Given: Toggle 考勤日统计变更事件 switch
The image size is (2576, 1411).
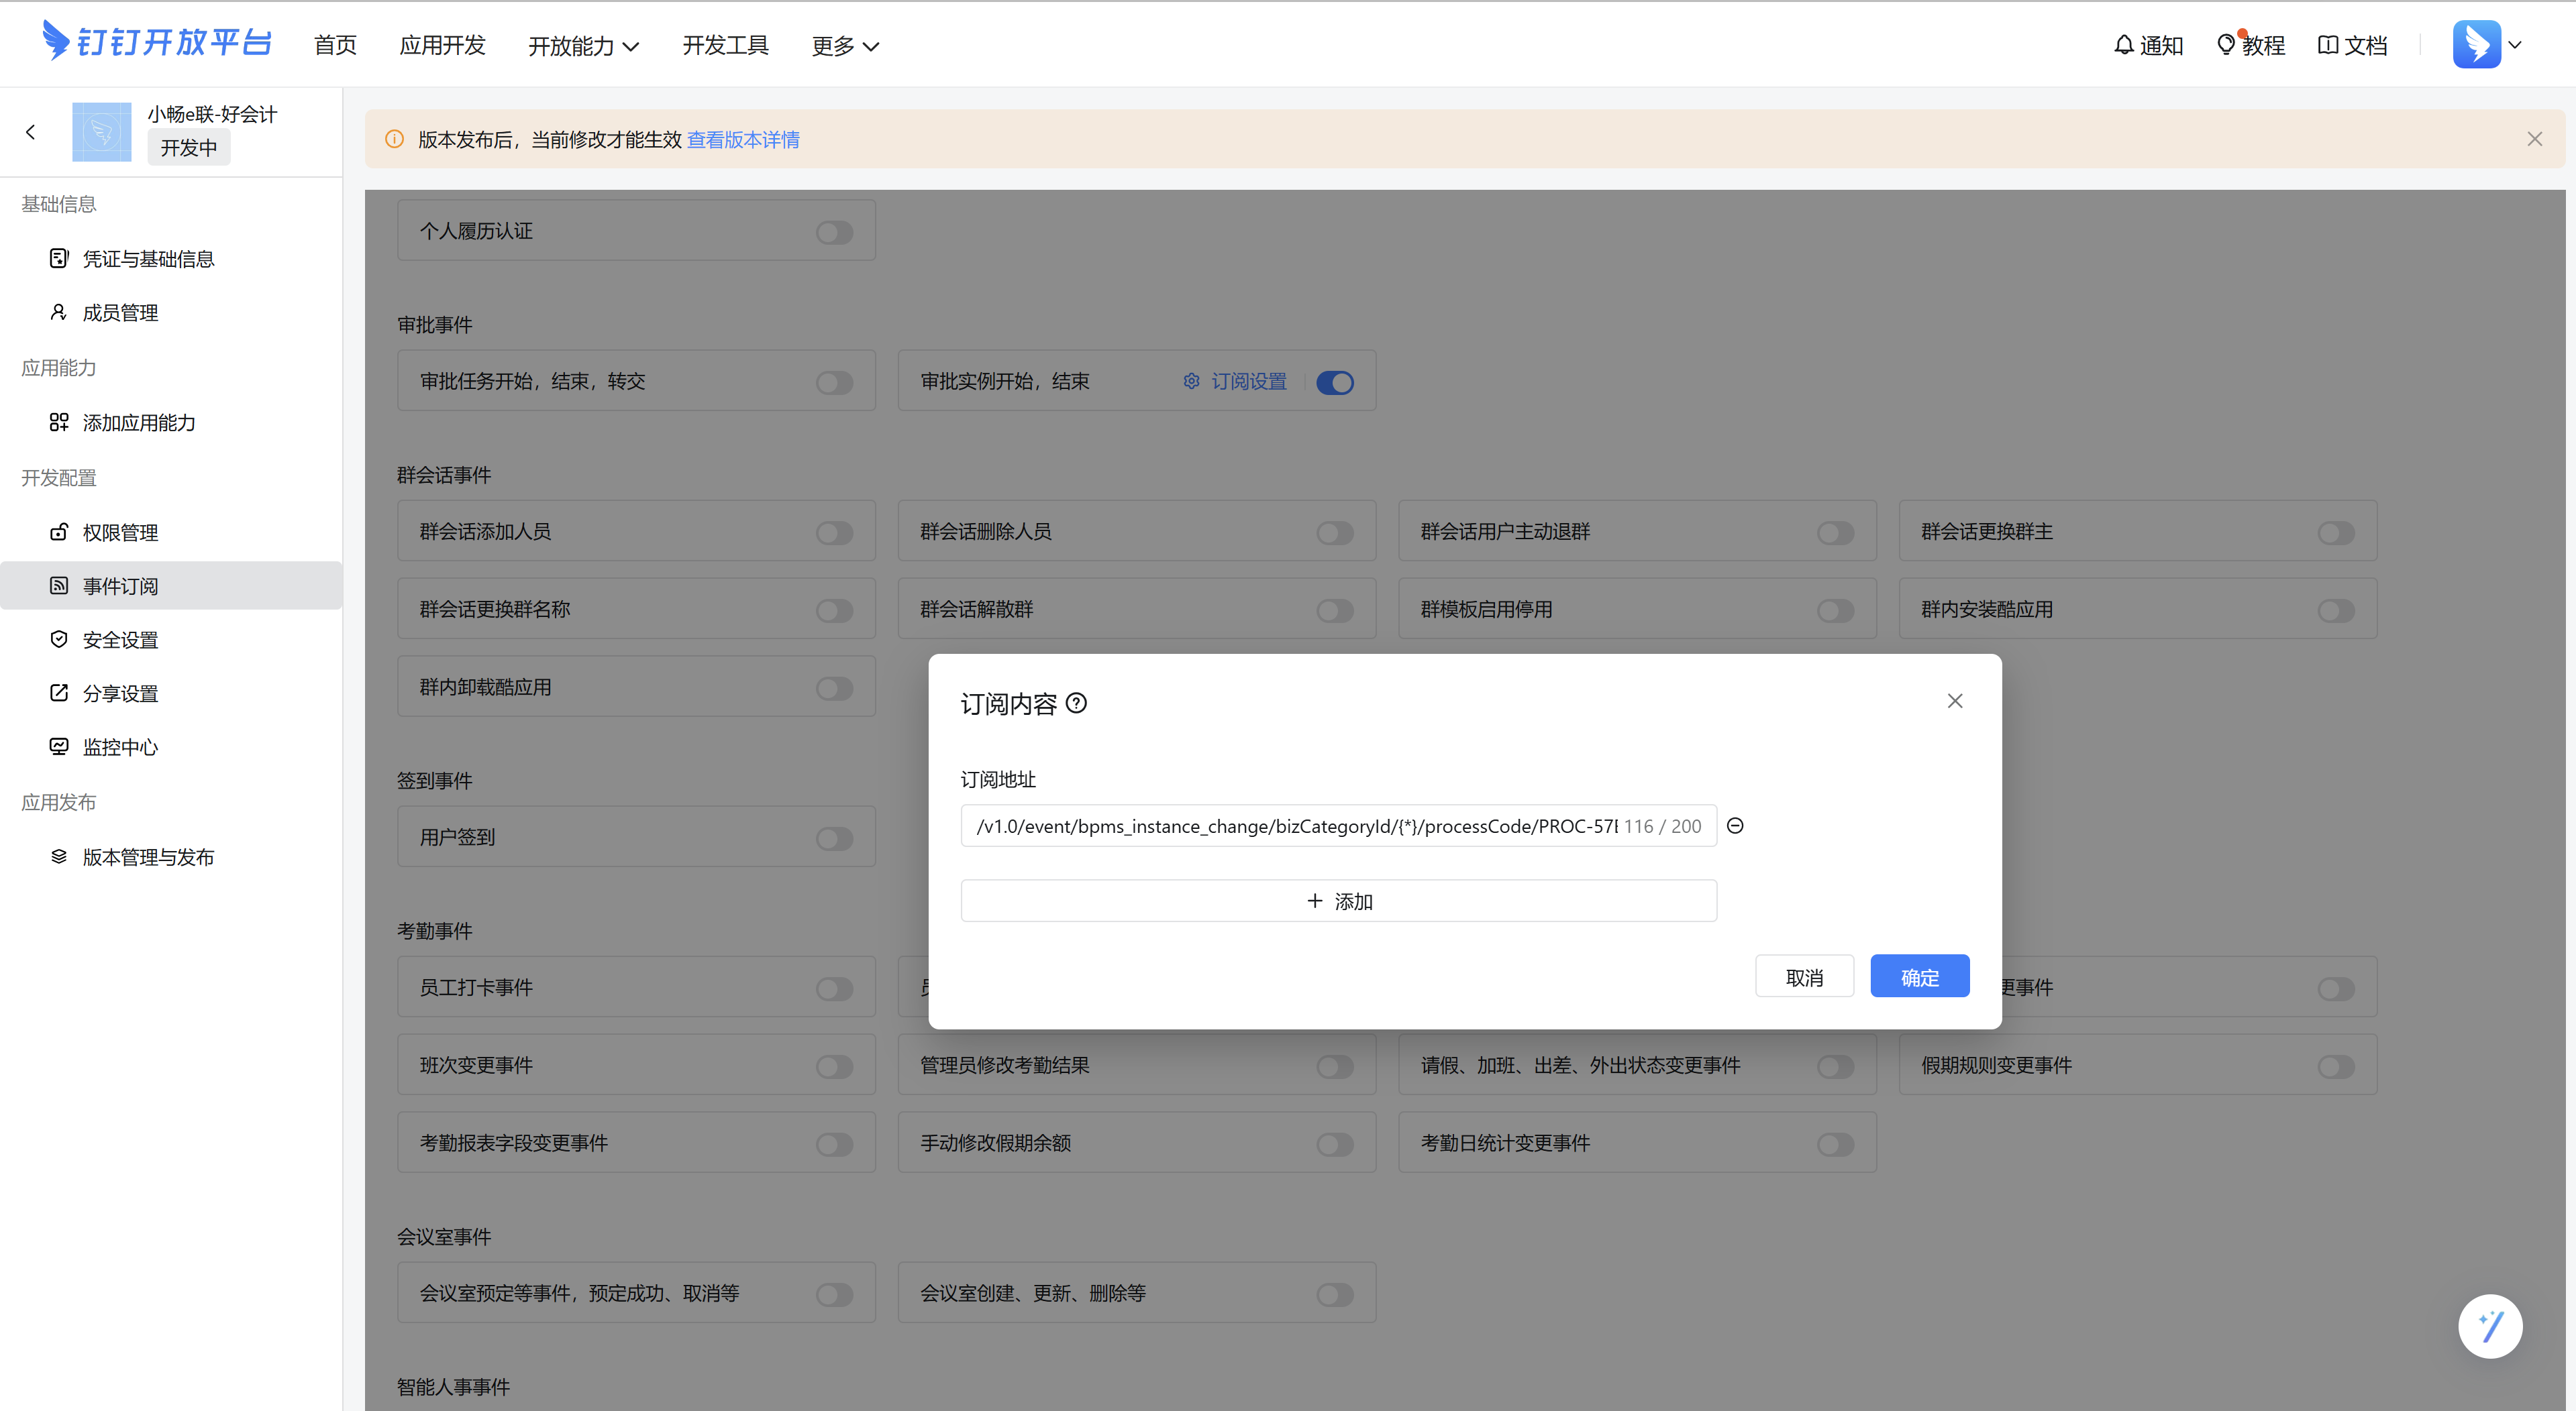Looking at the screenshot, I should point(1835,1144).
